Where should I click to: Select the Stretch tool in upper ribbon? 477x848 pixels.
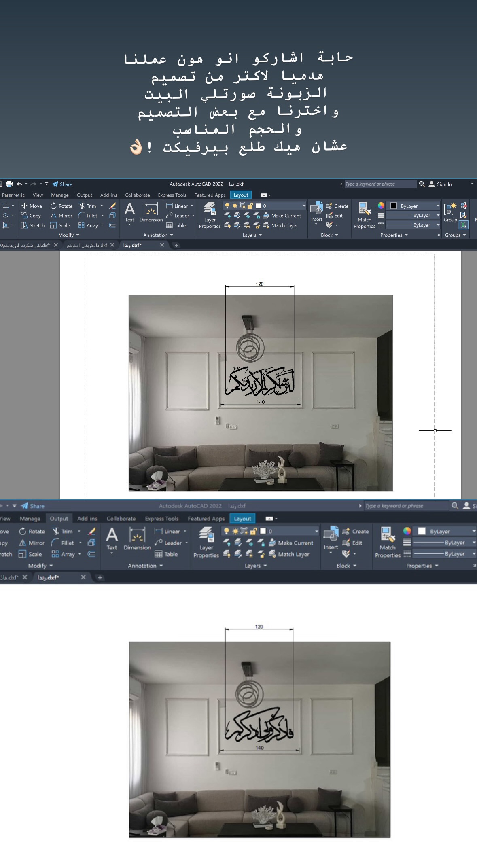coord(33,225)
